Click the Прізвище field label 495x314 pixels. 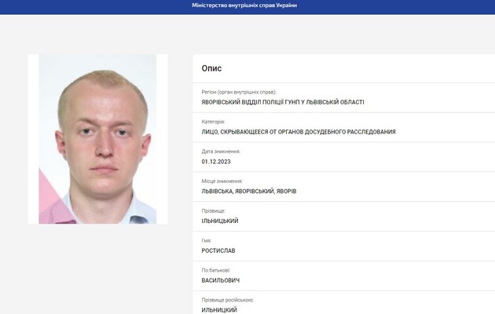click(x=214, y=210)
